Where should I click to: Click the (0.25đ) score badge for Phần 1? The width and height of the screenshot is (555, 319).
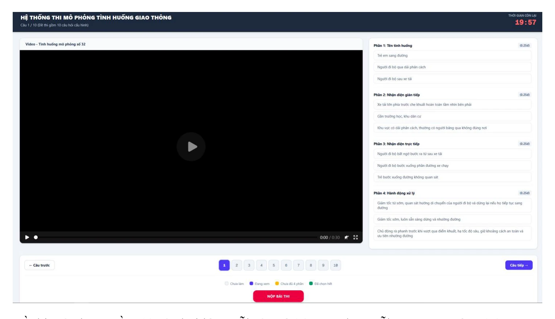click(x=525, y=46)
